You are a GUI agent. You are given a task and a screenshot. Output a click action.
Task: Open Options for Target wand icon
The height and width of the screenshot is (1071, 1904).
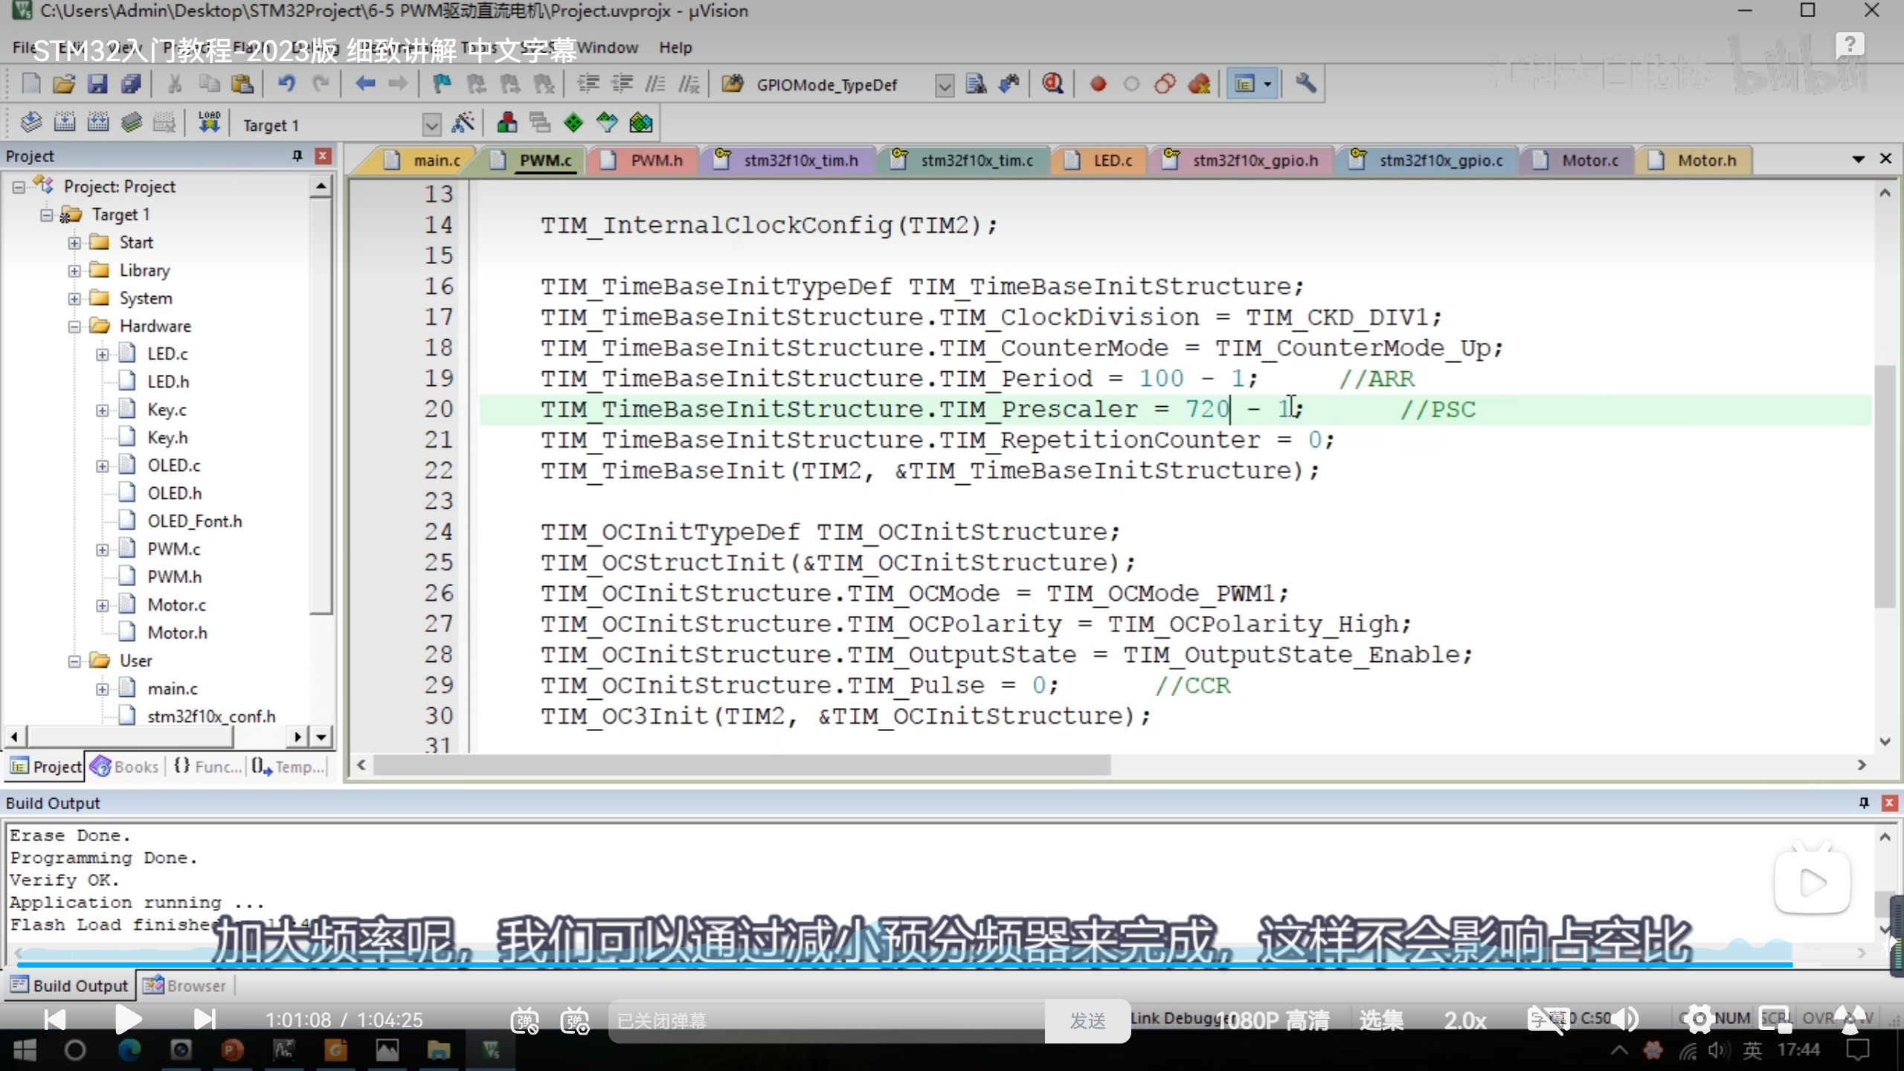click(463, 123)
